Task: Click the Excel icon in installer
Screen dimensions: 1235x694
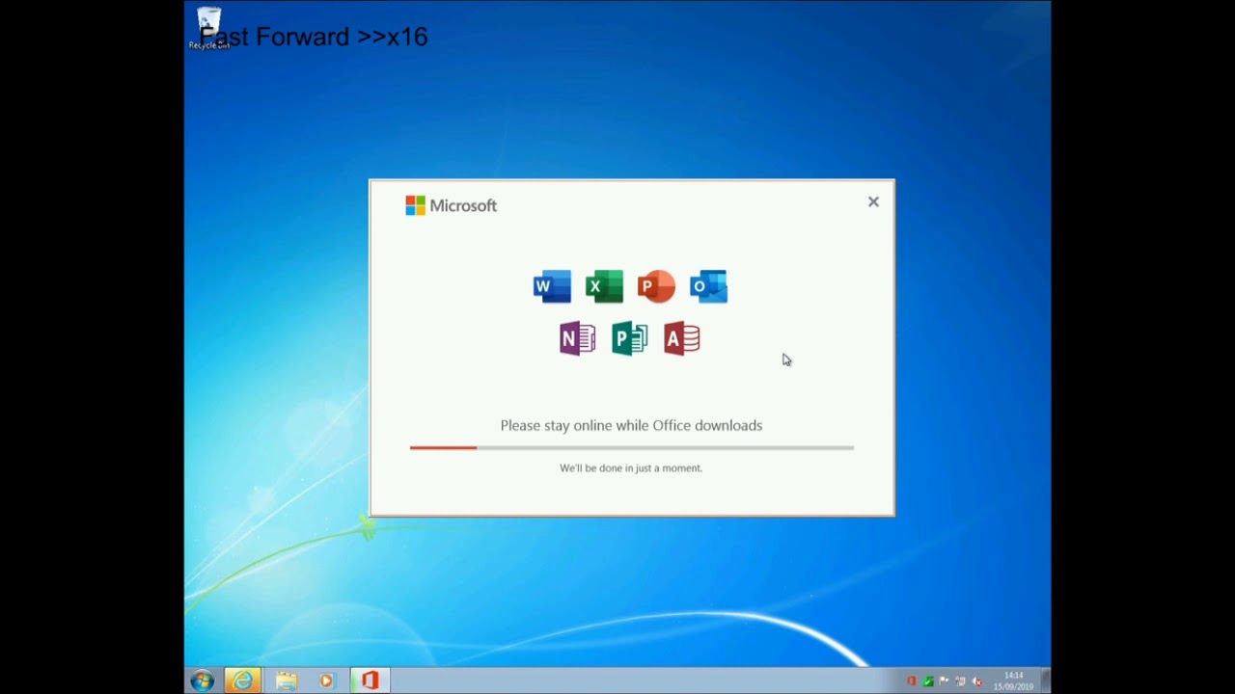Action: point(604,286)
